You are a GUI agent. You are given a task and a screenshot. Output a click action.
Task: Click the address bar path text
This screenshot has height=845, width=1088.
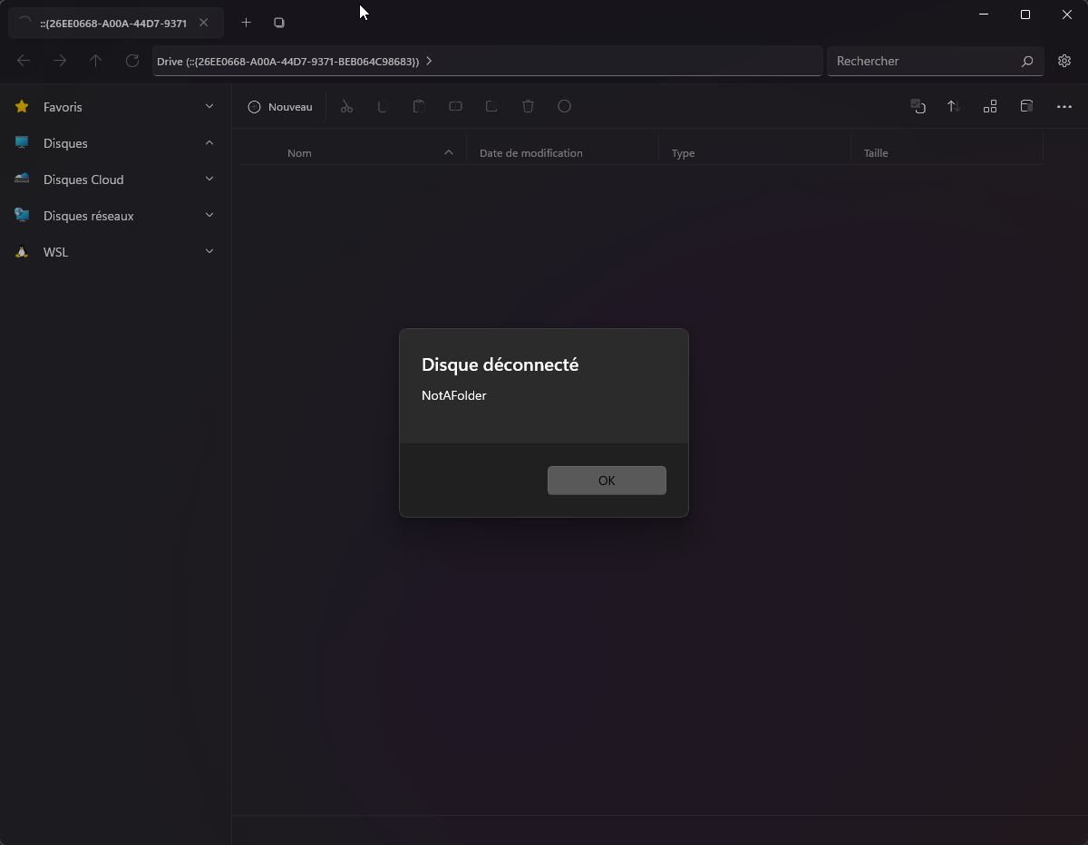pos(287,62)
